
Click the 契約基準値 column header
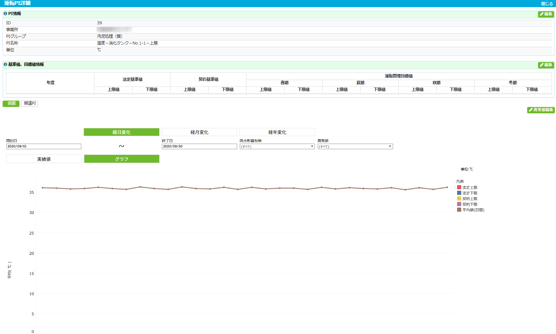pos(208,79)
